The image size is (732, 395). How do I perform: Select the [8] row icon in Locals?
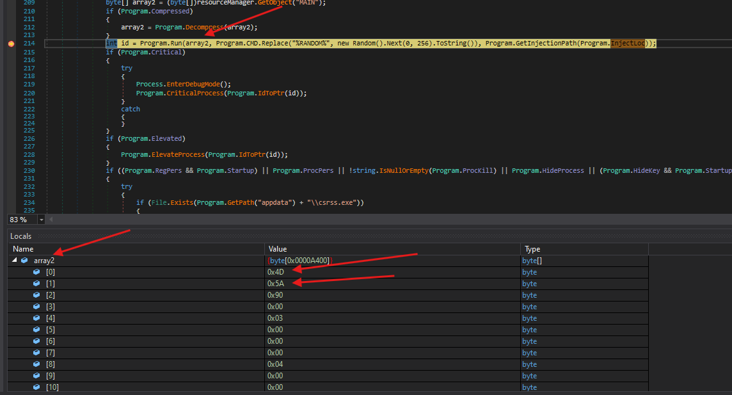click(x=36, y=364)
